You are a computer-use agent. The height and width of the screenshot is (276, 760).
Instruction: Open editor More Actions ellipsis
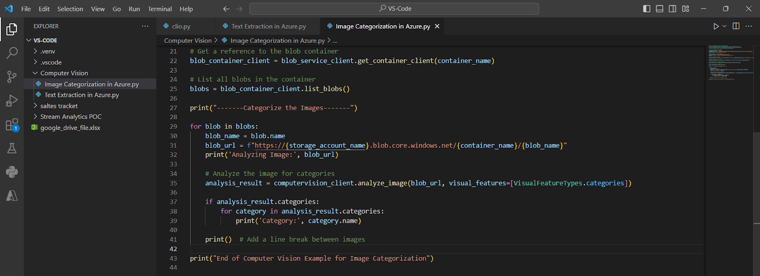click(x=749, y=26)
